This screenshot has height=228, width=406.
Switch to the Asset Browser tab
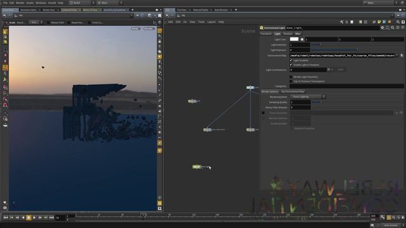coord(221,10)
